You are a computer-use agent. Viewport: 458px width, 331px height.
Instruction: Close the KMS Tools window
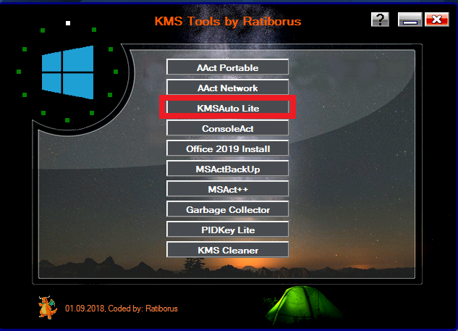(437, 20)
